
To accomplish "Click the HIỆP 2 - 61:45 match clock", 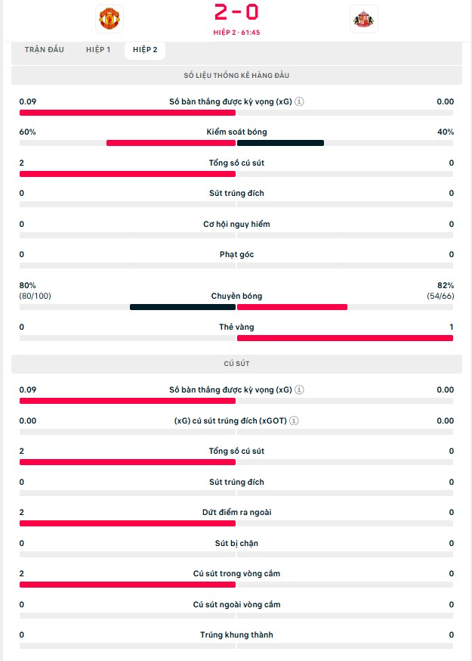I will point(236,33).
